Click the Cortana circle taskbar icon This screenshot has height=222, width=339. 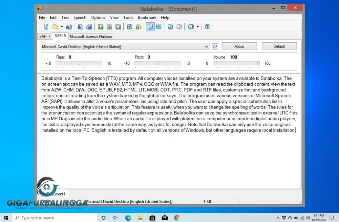click(104, 218)
